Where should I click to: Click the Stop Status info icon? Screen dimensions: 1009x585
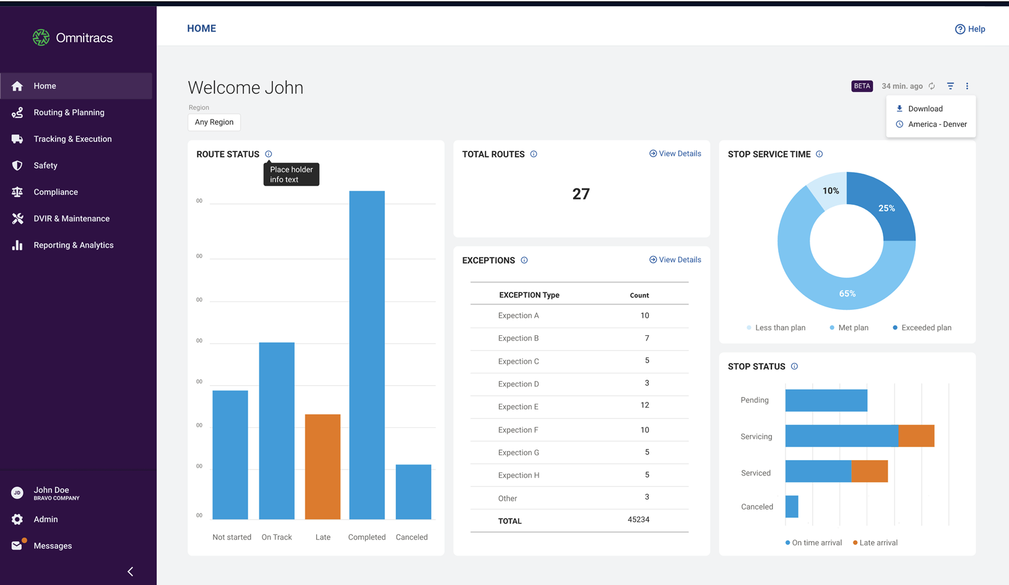pyautogui.click(x=794, y=367)
